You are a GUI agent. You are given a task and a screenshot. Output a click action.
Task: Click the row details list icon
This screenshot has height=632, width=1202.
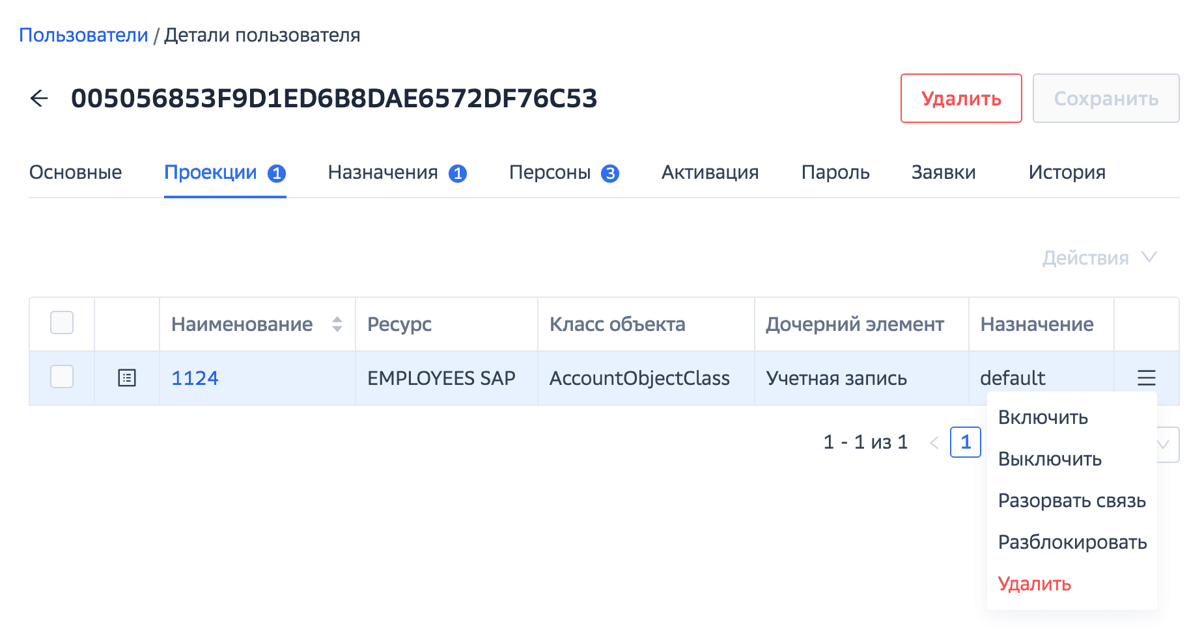[127, 378]
